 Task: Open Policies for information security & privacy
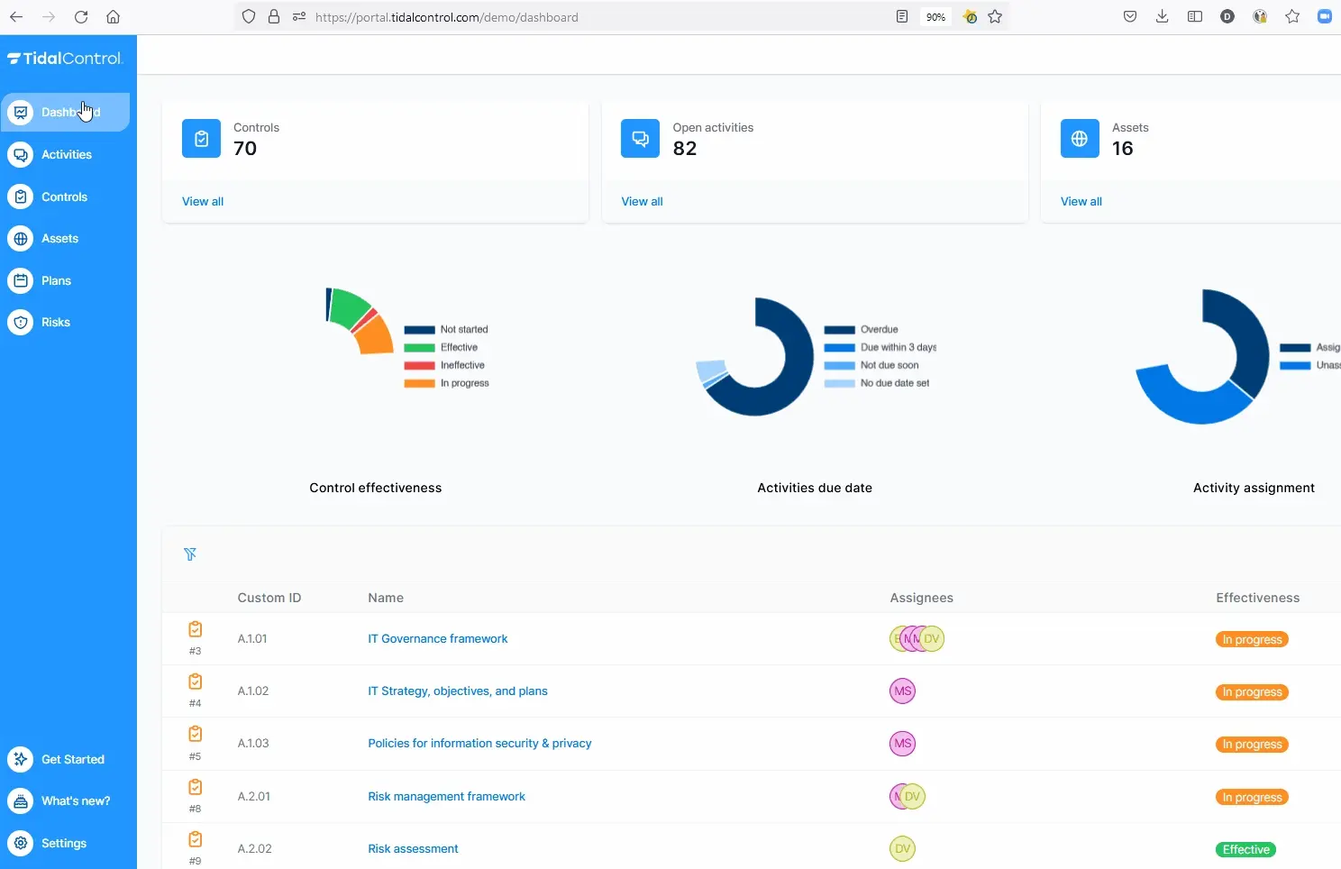pos(479,743)
